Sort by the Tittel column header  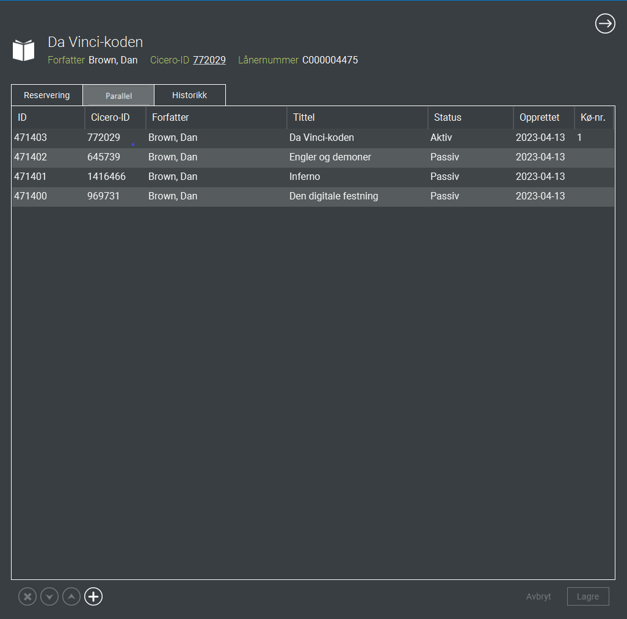pos(358,118)
